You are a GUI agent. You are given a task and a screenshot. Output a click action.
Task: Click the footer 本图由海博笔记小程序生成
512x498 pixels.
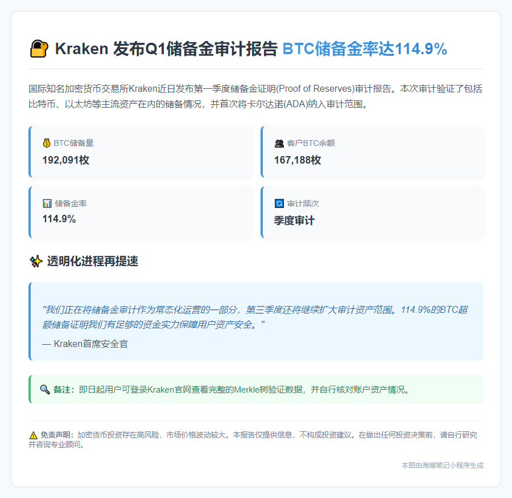(443, 466)
